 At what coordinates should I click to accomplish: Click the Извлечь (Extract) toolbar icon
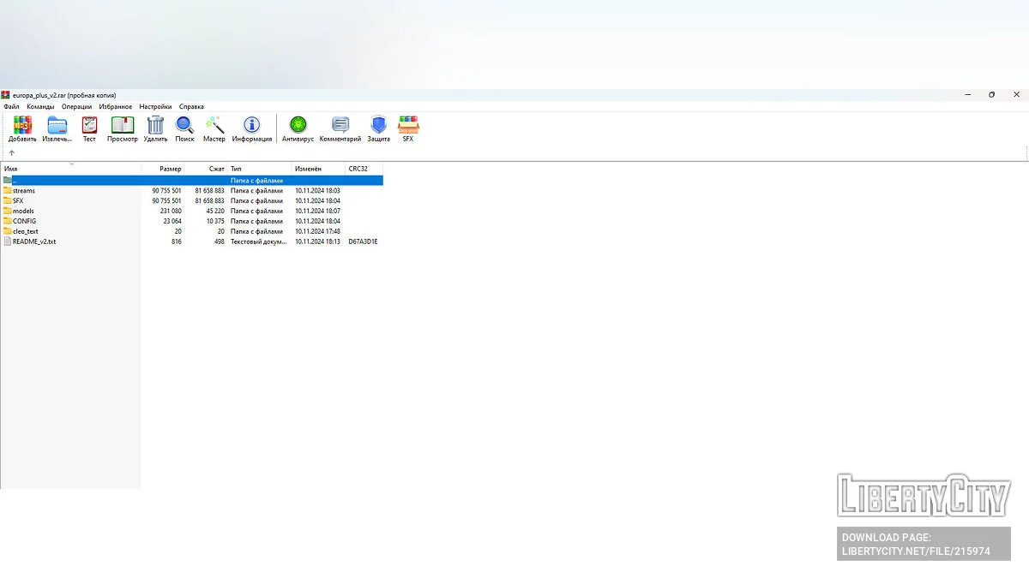pyautogui.click(x=57, y=126)
